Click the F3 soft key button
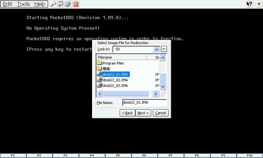 tap(65, 156)
